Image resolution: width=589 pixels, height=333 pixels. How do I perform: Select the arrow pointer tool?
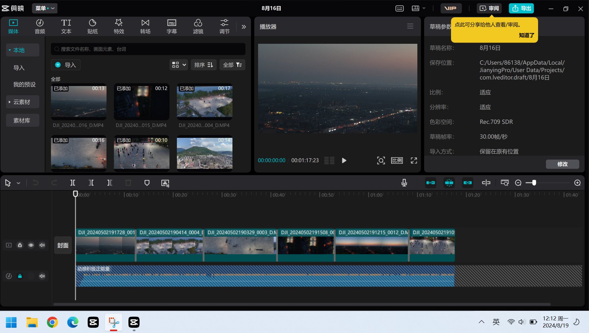click(8, 183)
